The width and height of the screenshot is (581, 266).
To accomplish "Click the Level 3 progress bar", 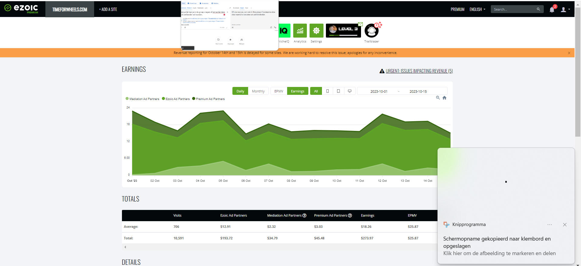I will [343, 35].
